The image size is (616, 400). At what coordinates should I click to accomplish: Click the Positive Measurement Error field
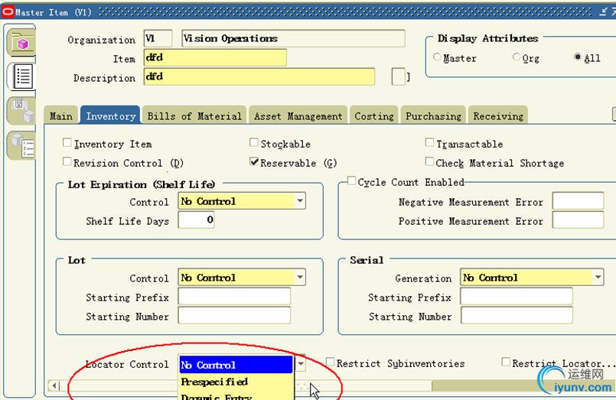[578, 220]
